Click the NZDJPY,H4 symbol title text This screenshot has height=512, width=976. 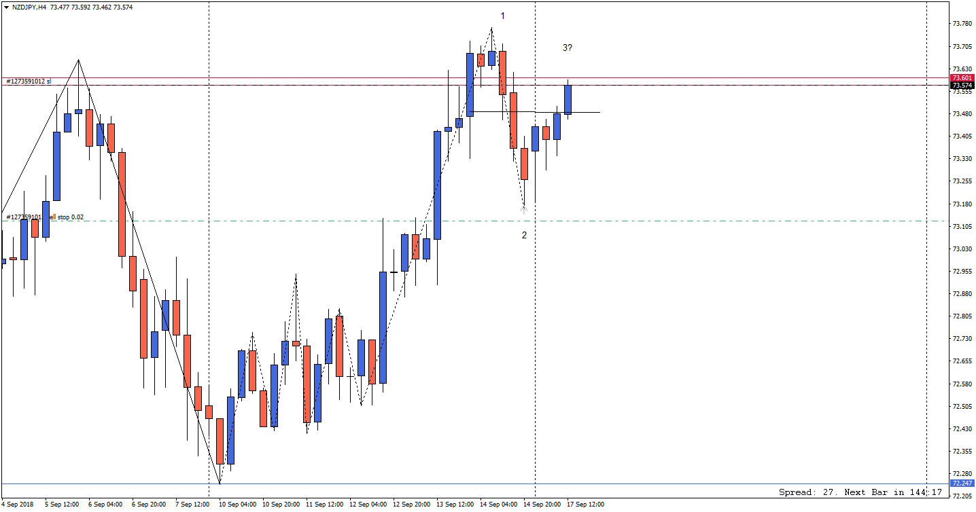(x=30, y=7)
